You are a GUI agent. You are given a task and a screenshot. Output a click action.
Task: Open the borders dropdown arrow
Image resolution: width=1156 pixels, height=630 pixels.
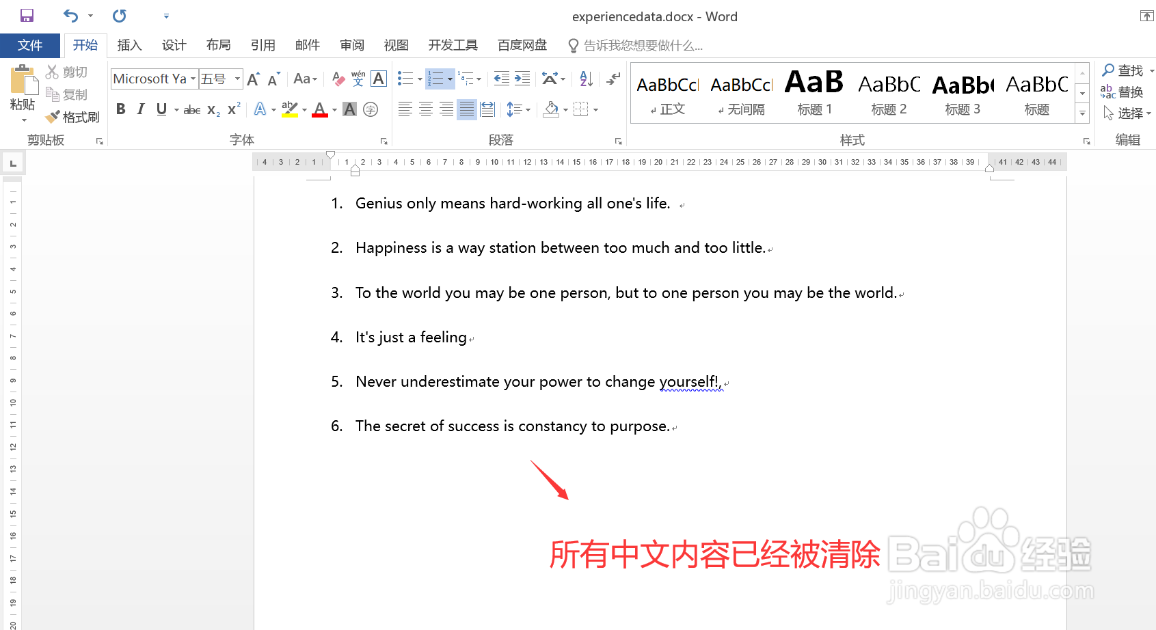point(596,109)
